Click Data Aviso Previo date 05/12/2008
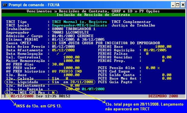The width and height of the screenshot is (187, 113). point(63,47)
